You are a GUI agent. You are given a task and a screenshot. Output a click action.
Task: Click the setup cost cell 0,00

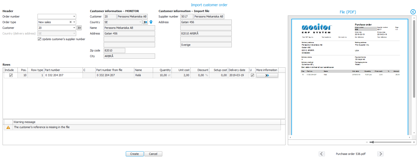[218, 75]
